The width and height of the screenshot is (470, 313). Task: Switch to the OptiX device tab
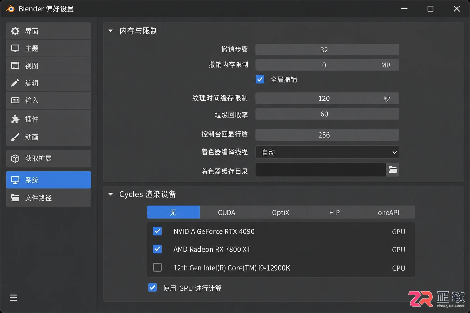click(x=281, y=212)
